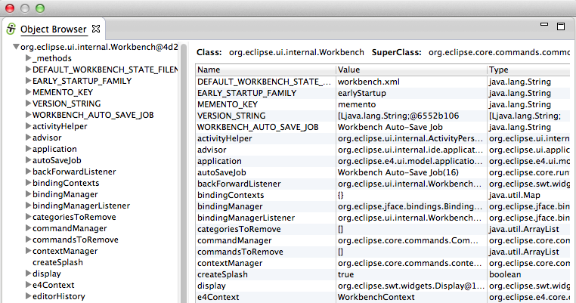Screen dimensions: 576x303
Task: Click the Object Browser view icon
Action: click(11, 29)
